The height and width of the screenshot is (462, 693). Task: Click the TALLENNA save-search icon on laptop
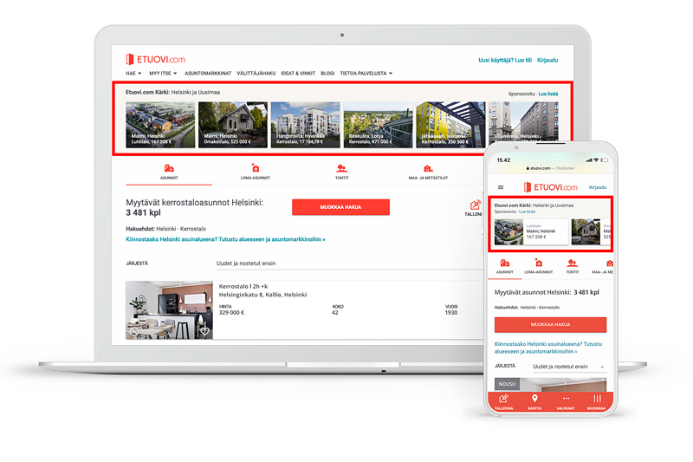pyautogui.click(x=474, y=205)
